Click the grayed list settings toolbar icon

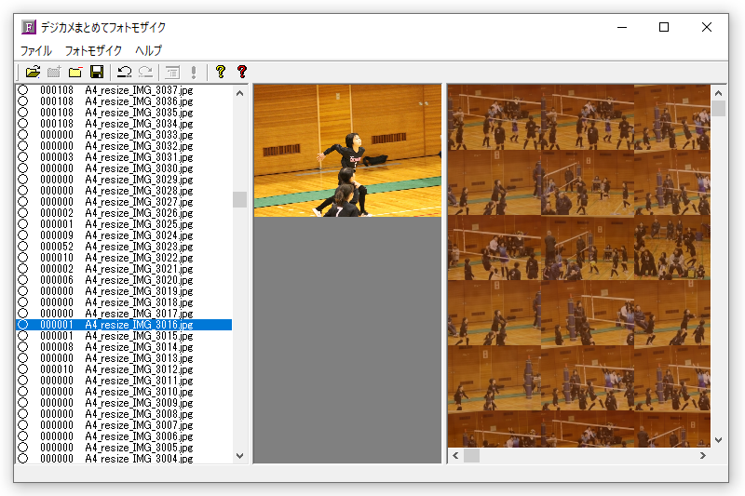point(172,73)
